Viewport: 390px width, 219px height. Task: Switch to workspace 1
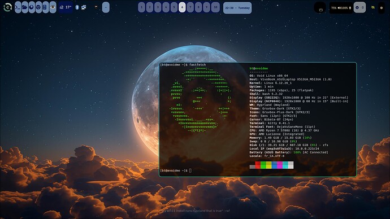point(141,7)
